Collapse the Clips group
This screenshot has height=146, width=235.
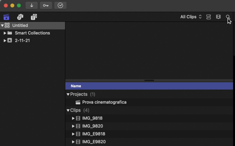click(x=68, y=110)
